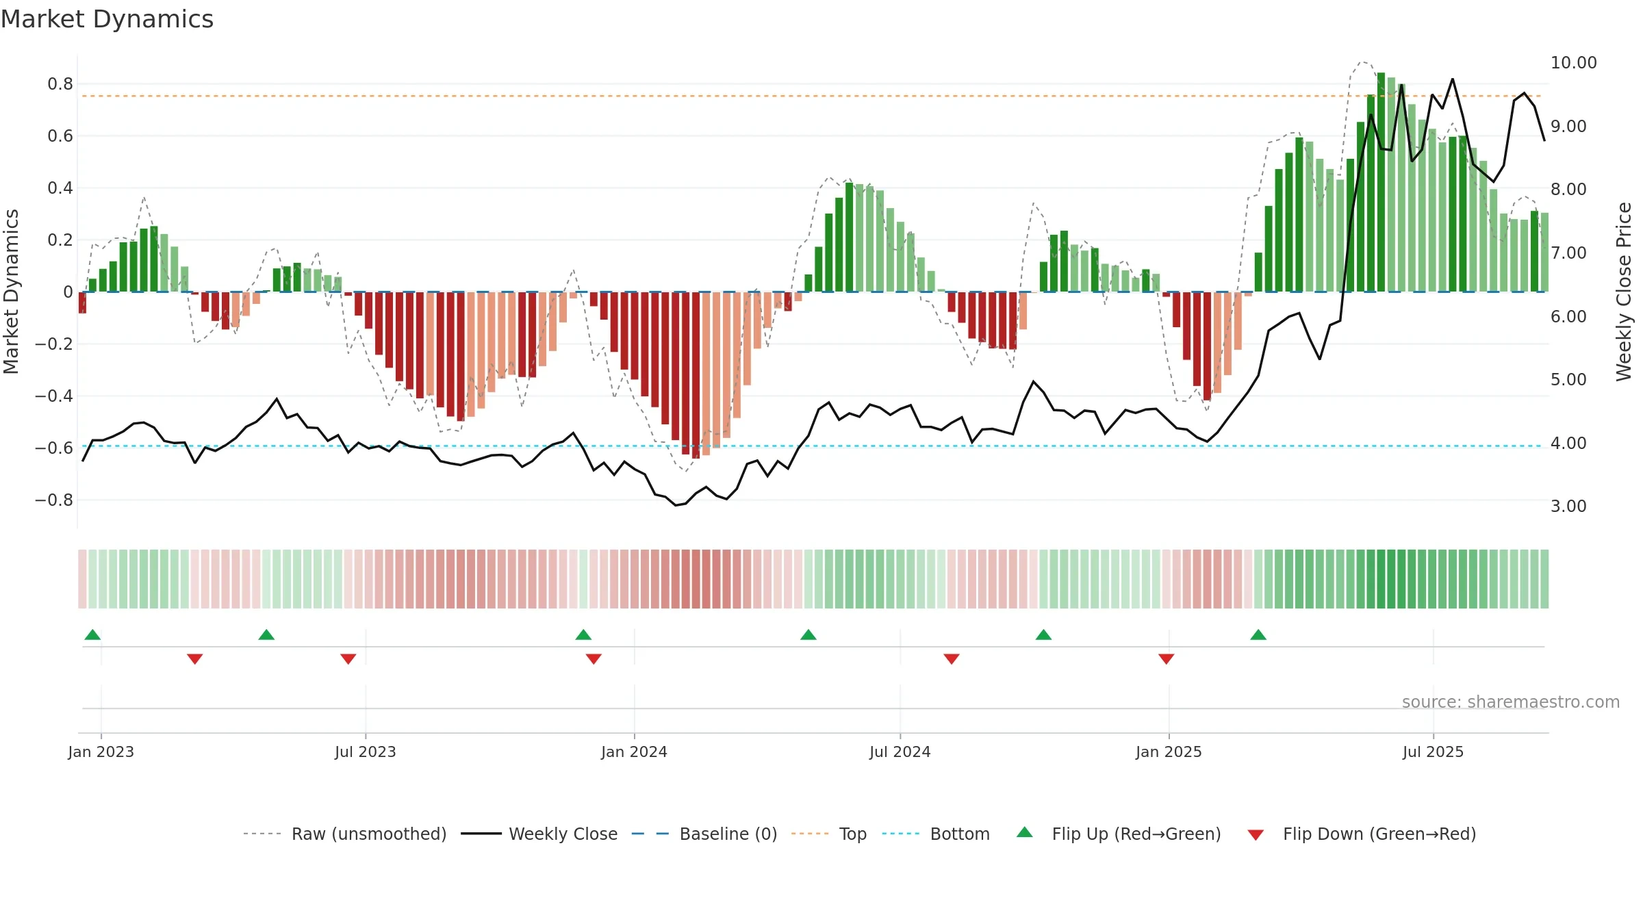Click red flip-down marker before Jan 2025

(x=1167, y=659)
